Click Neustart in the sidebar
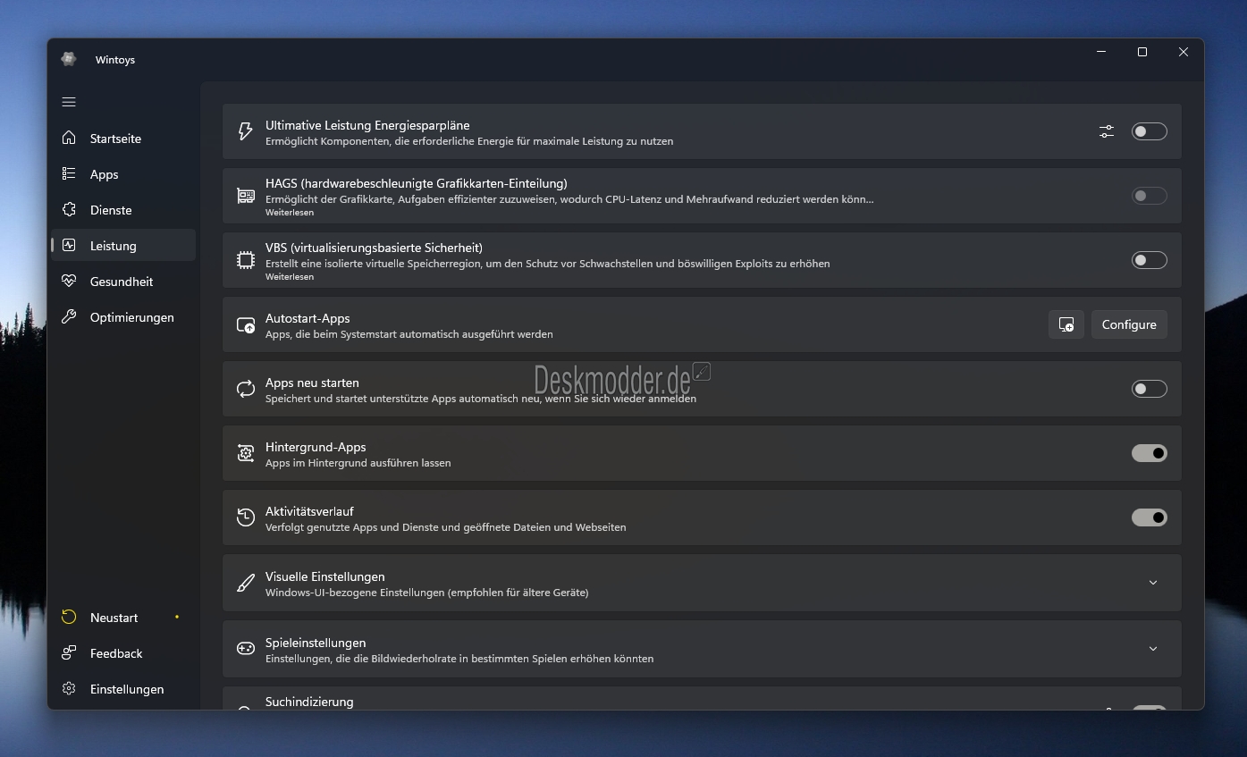Image resolution: width=1247 pixels, height=757 pixels. click(x=114, y=618)
